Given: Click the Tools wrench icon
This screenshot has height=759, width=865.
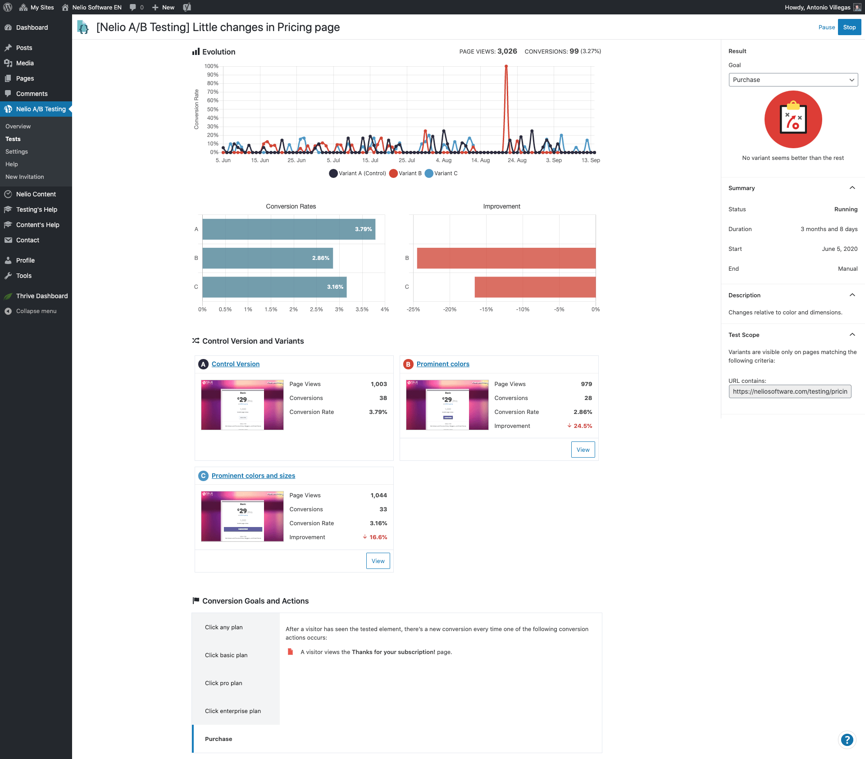Looking at the screenshot, I should pyautogui.click(x=8, y=276).
